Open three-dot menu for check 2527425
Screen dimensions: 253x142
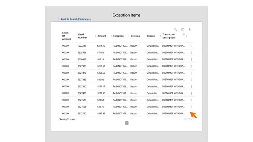[191, 93]
